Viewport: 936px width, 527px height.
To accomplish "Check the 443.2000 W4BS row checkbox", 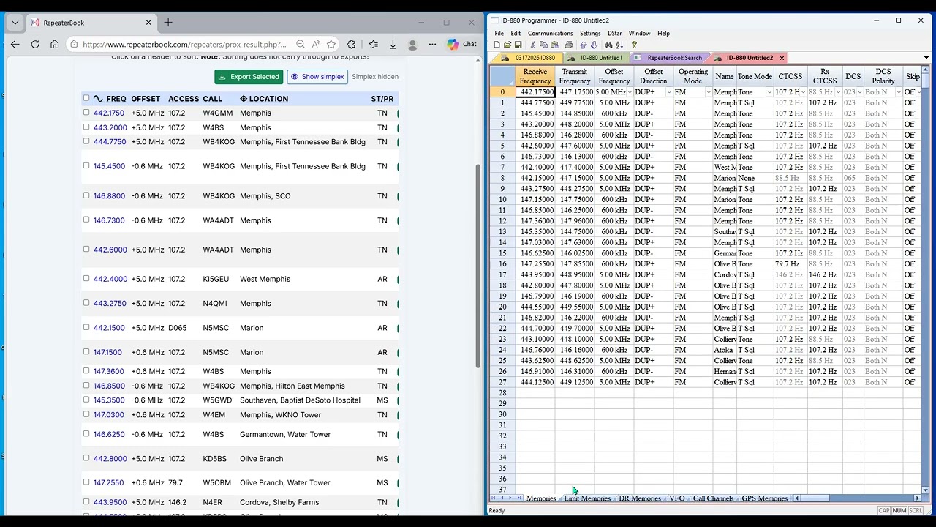I will click(86, 127).
